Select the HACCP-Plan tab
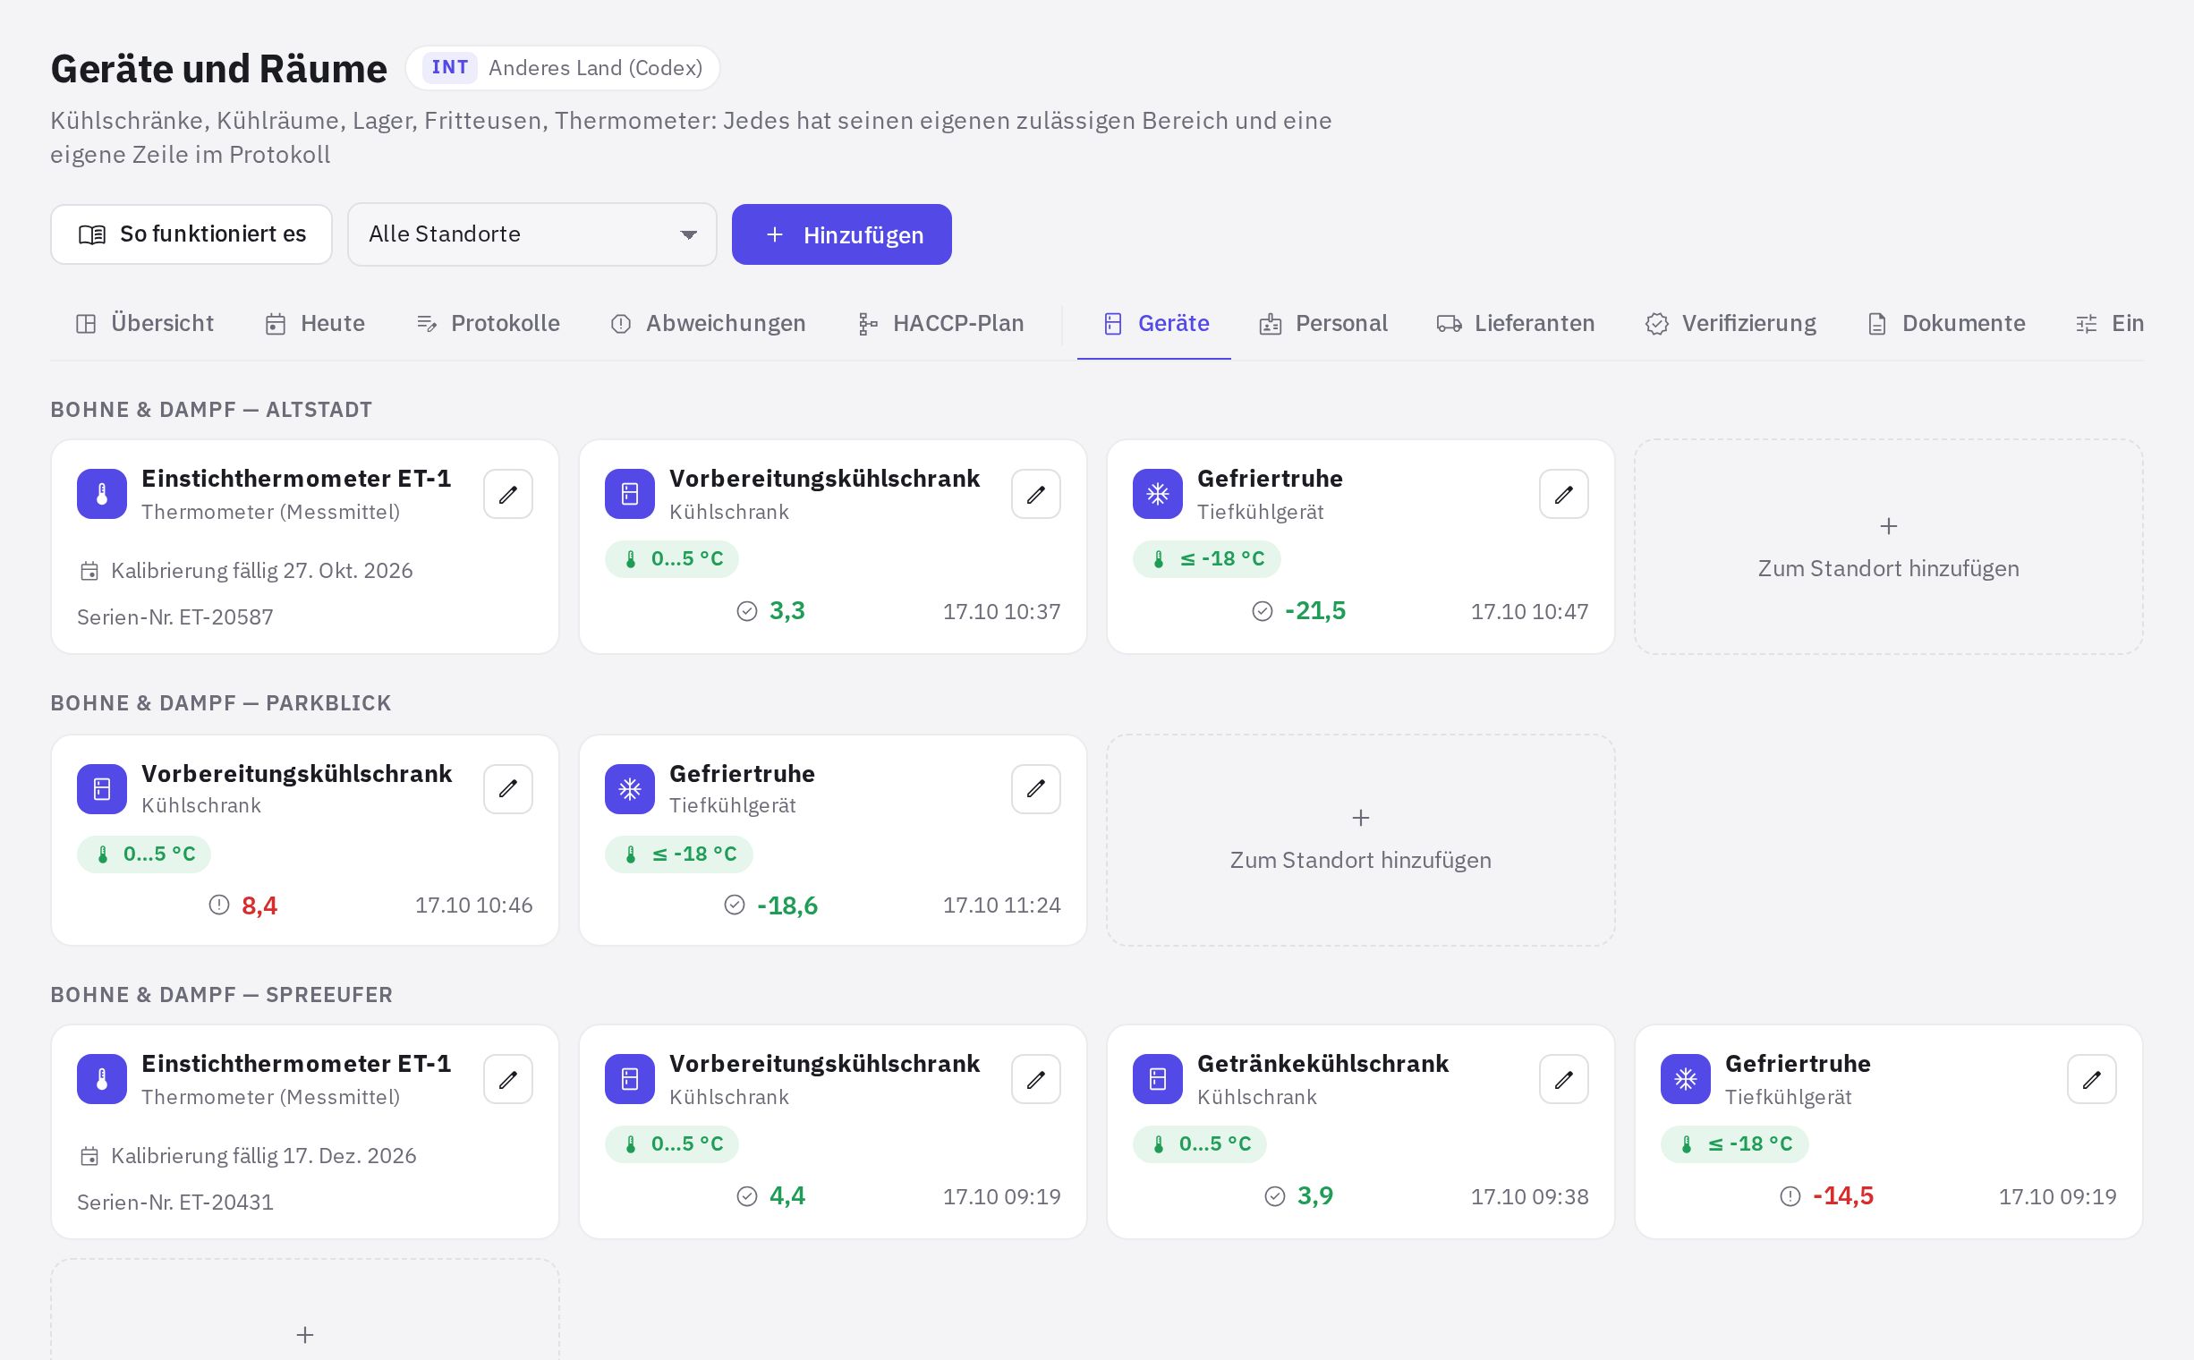2194x1360 pixels. click(941, 324)
